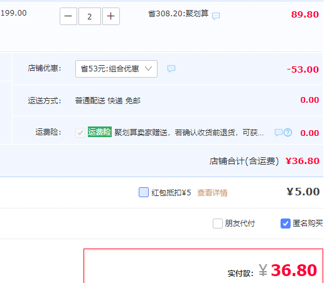Click the 朋友代付 label text
The height and width of the screenshot is (283, 327).
pyautogui.click(x=240, y=224)
